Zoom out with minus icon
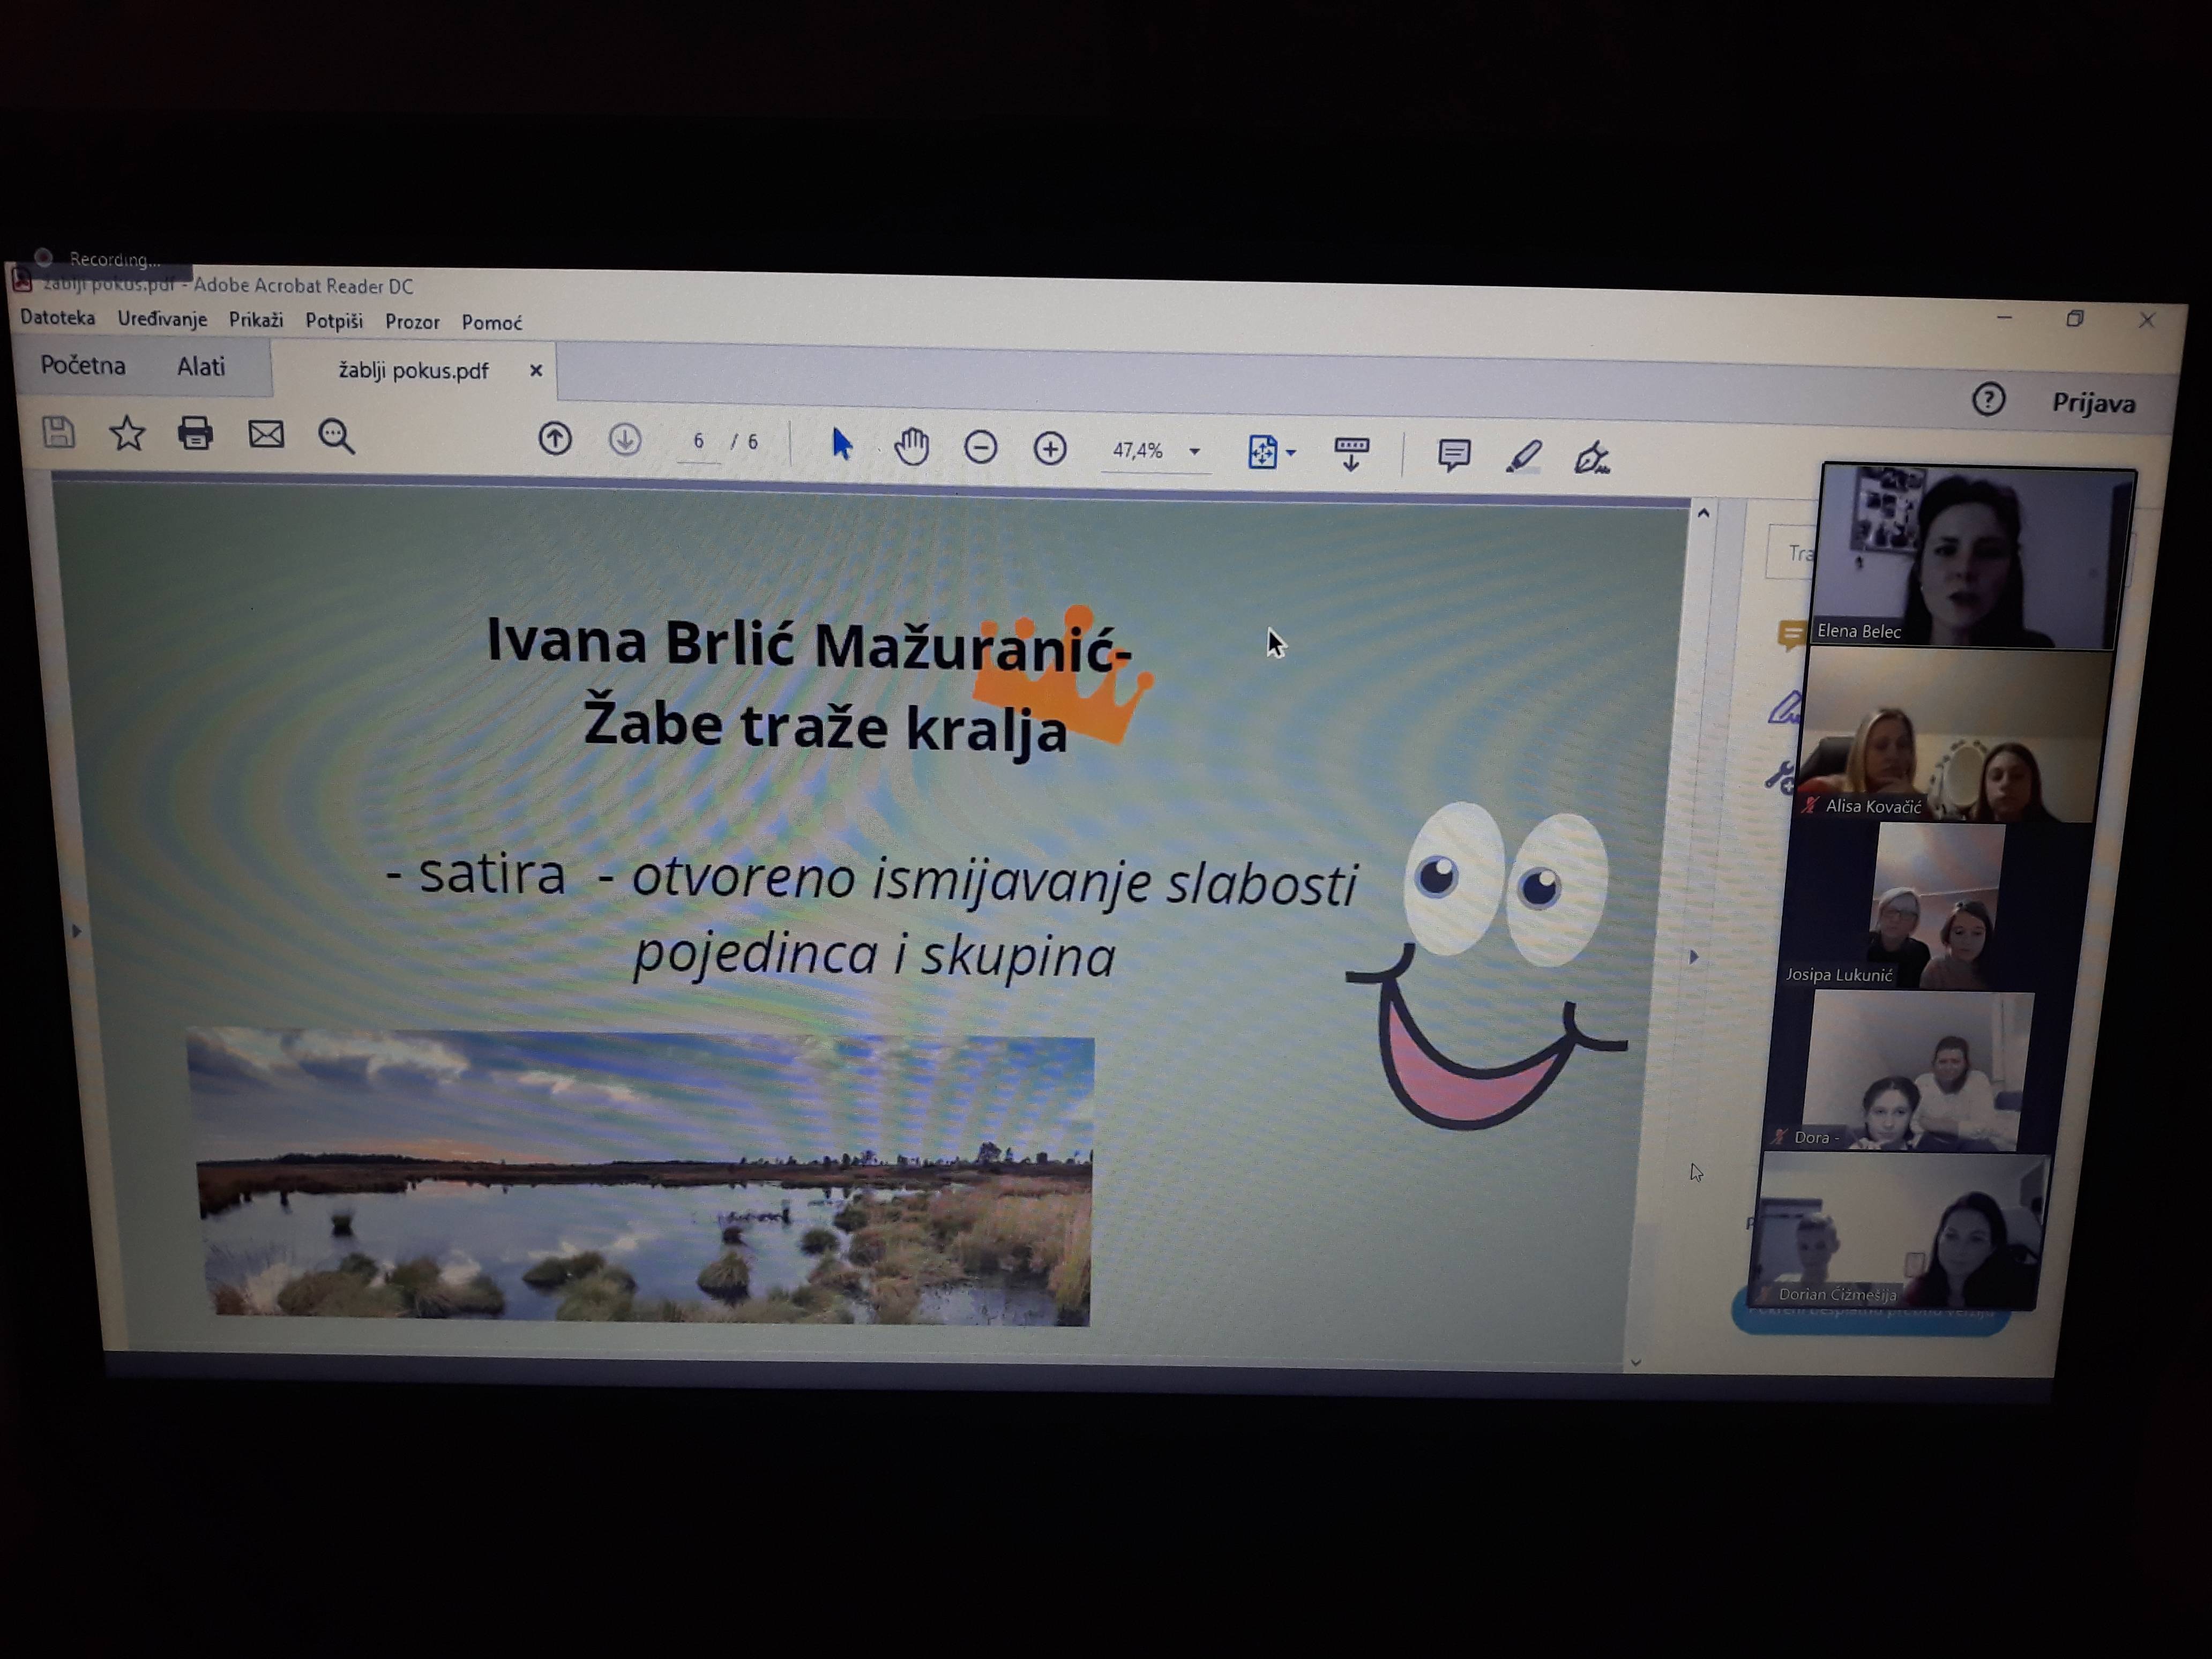 point(980,447)
